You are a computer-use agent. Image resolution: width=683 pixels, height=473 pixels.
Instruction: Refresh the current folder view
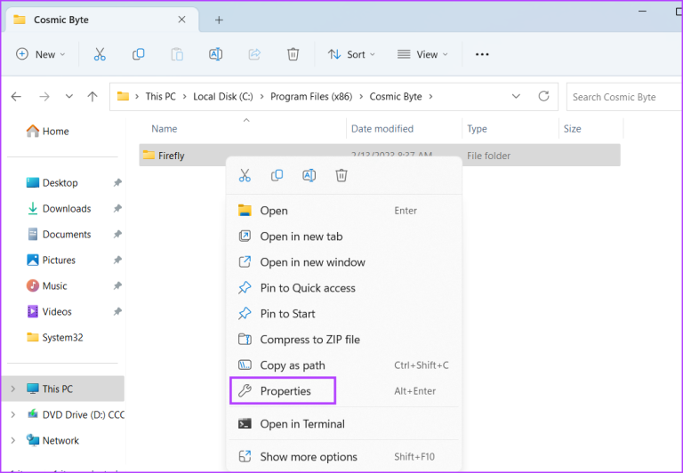(x=543, y=96)
